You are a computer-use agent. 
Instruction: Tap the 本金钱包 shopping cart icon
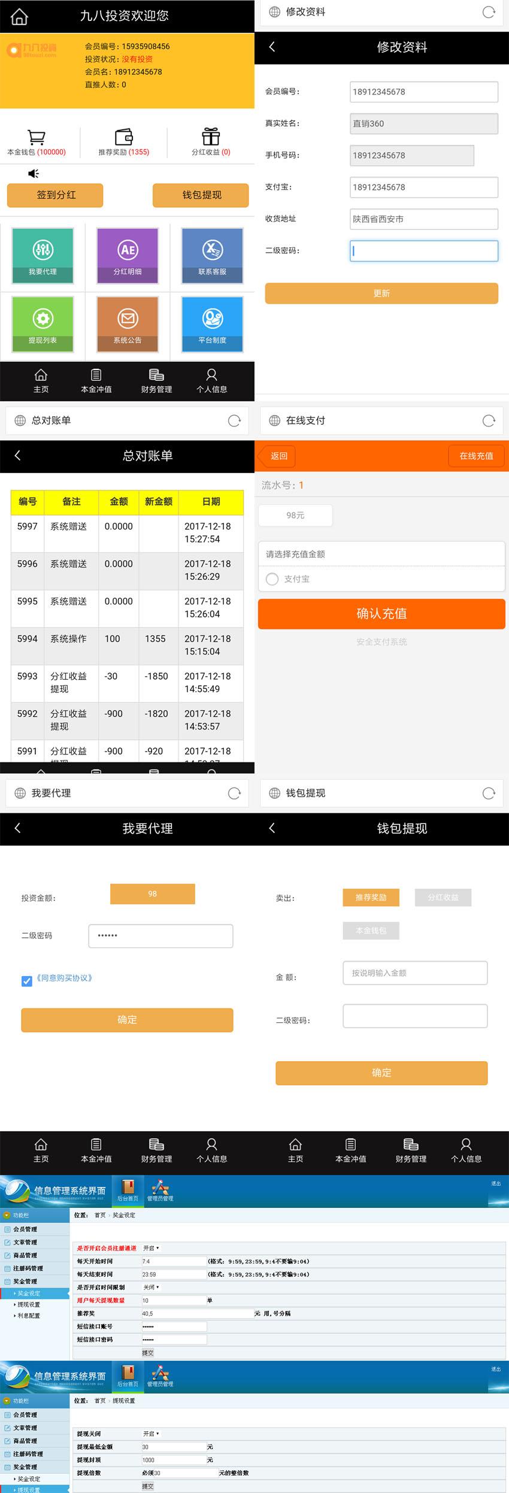(37, 137)
